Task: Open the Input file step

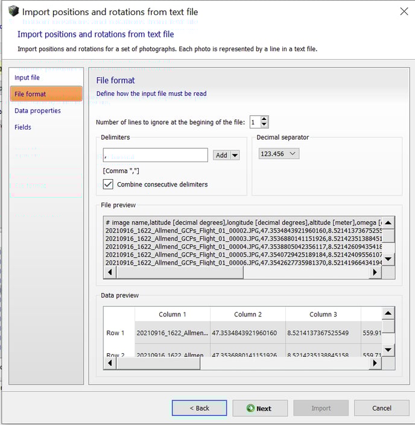Action: coord(27,78)
